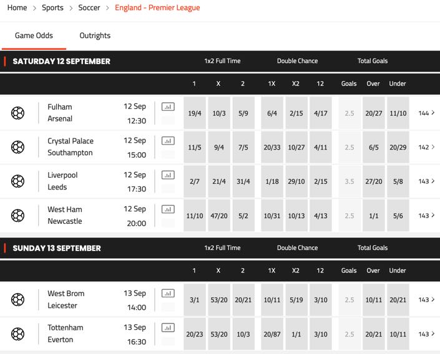Open England - Premier League breadcrumb link
The image size is (440, 354).
[x=157, y=7]
